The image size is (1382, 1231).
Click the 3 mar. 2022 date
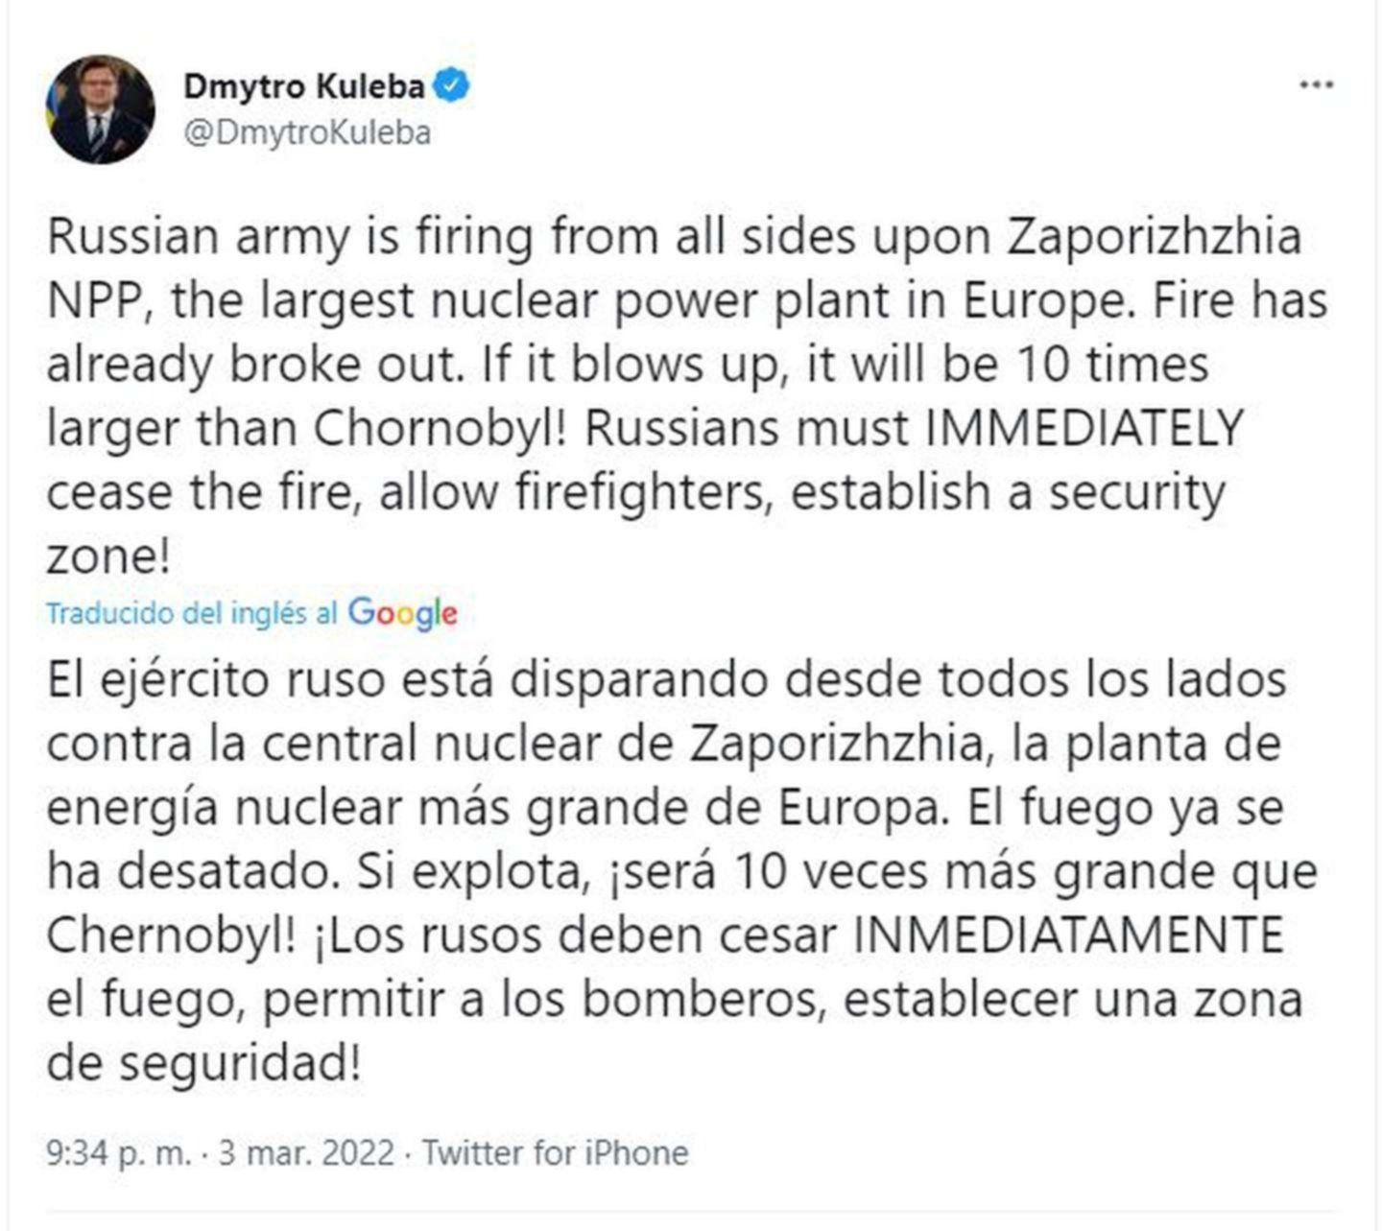tap(306, 1151)
